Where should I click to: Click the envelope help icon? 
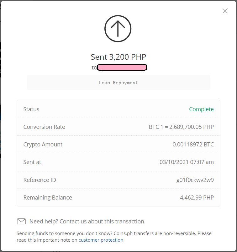point(21,221)
